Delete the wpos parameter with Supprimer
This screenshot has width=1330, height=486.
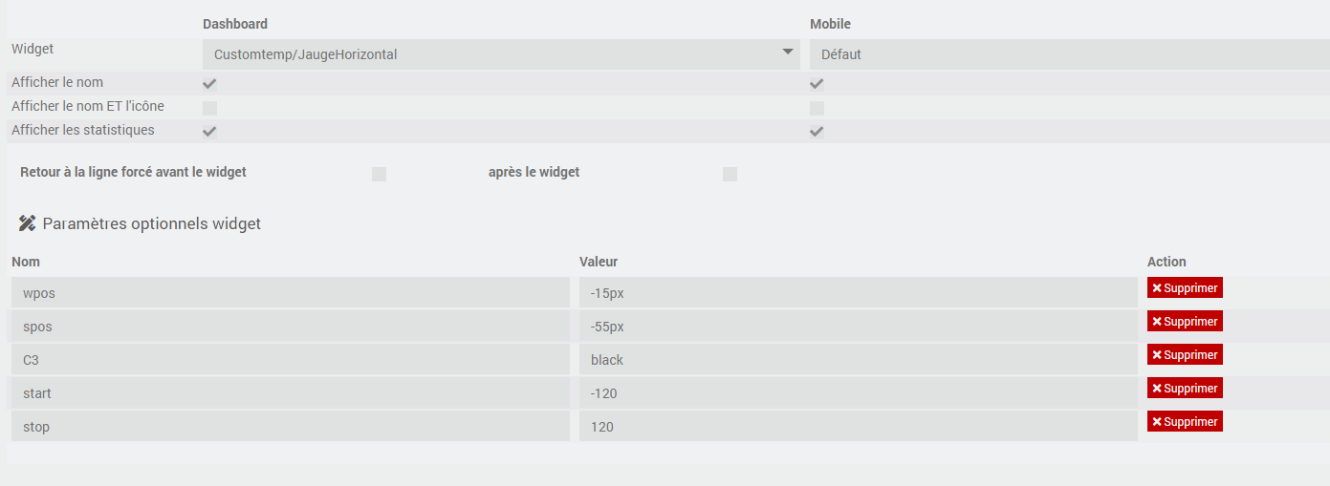pos(1185,288)
